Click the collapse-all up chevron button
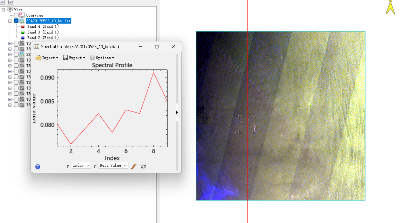404x223 pixels. pyautogui.click(x=2, y=2)
